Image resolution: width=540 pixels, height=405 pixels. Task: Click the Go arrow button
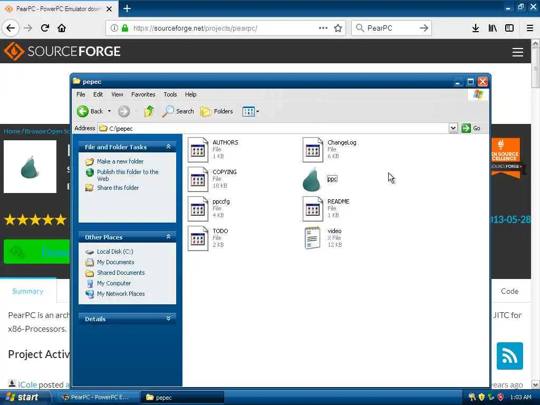click(x=466, y=128)
